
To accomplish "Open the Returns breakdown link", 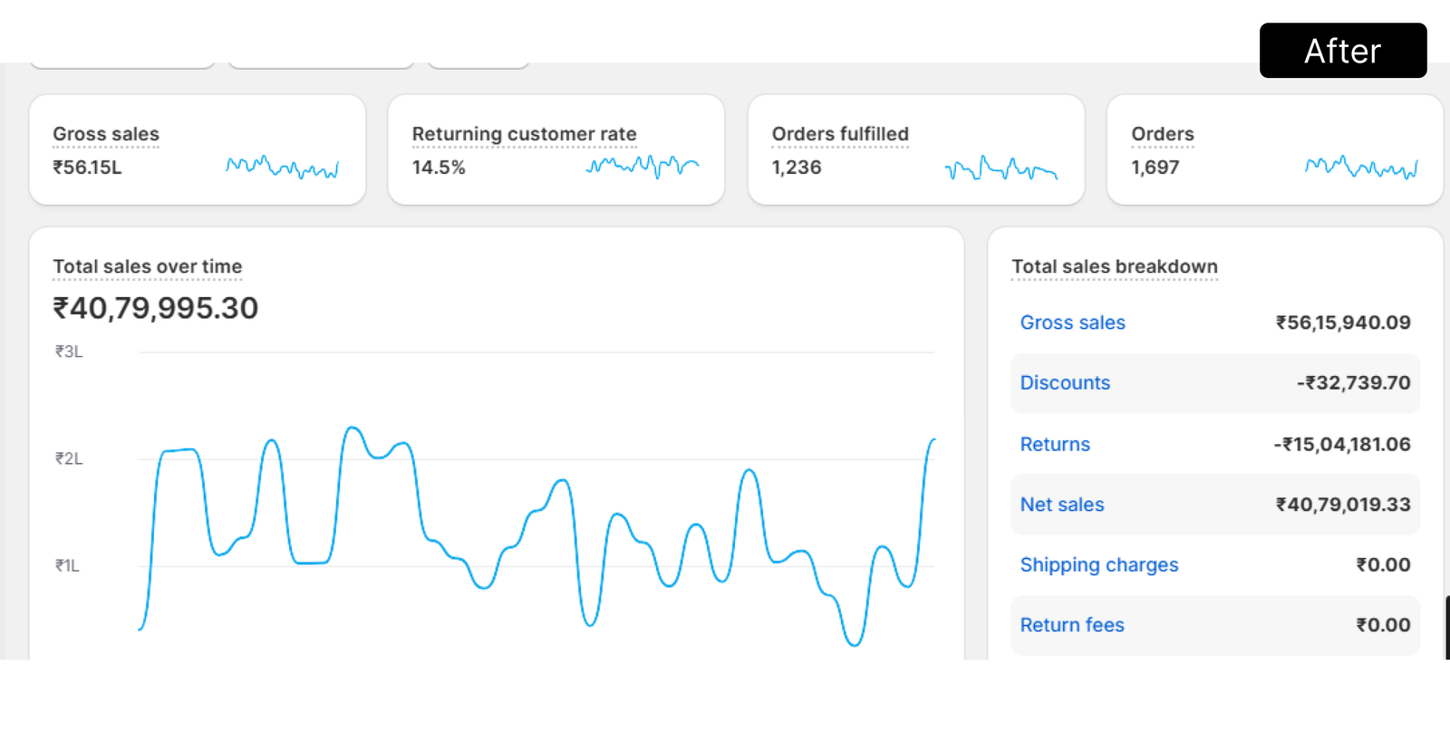I will [x=1055, y=444].
